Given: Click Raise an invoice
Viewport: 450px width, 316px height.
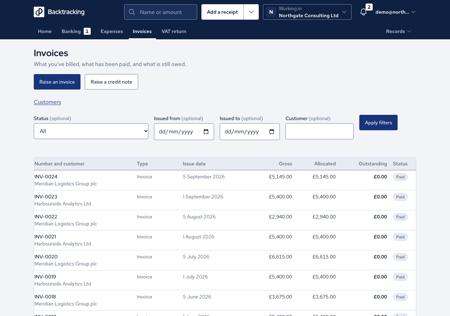Looking at the screenshot, I should 57,82.
